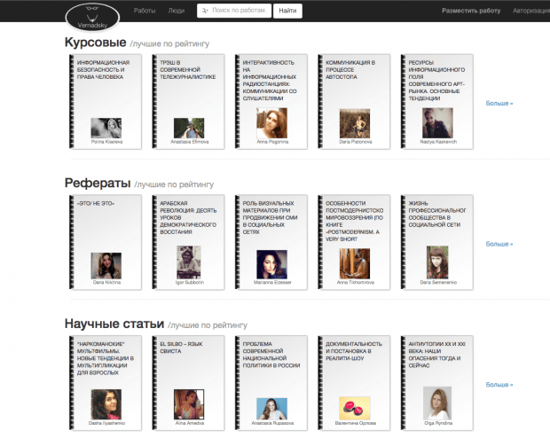This screenshot has width=550, height=438.
Task: Open Anna Pogonina's author photo
Action: point(271,122)
